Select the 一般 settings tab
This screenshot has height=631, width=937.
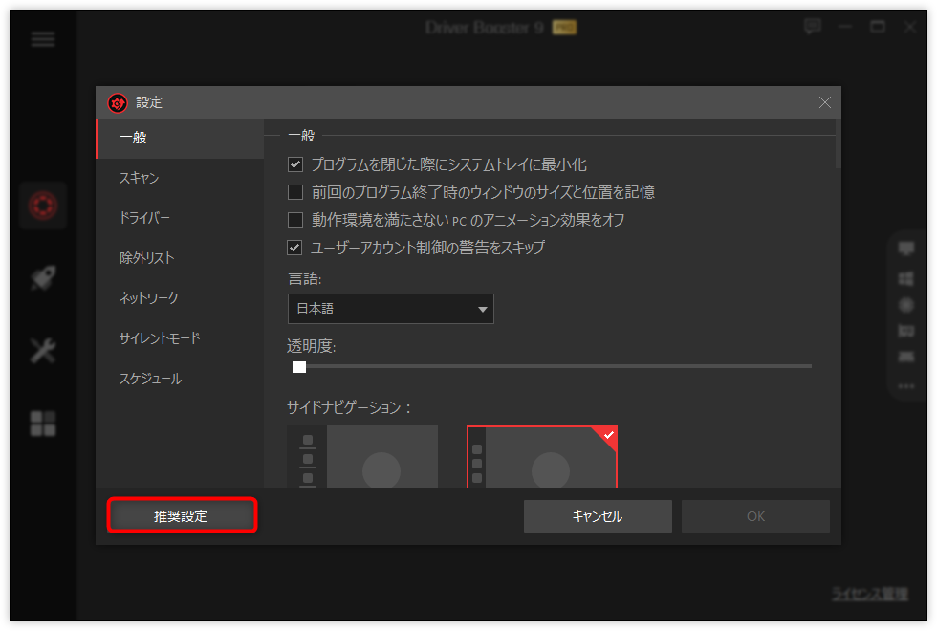click(x=180, y=138)
